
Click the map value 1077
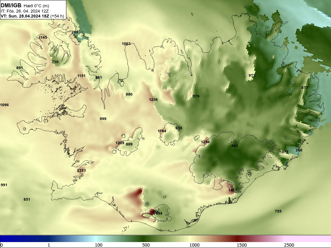click(284, 152)
